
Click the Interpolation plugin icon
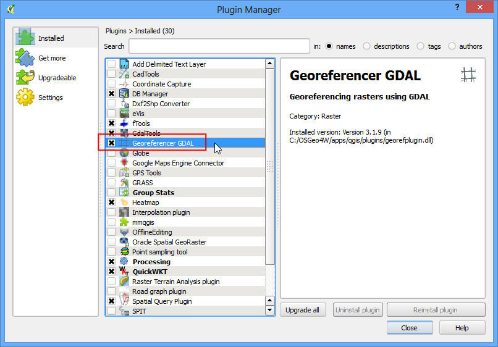(x=124, y=212)
